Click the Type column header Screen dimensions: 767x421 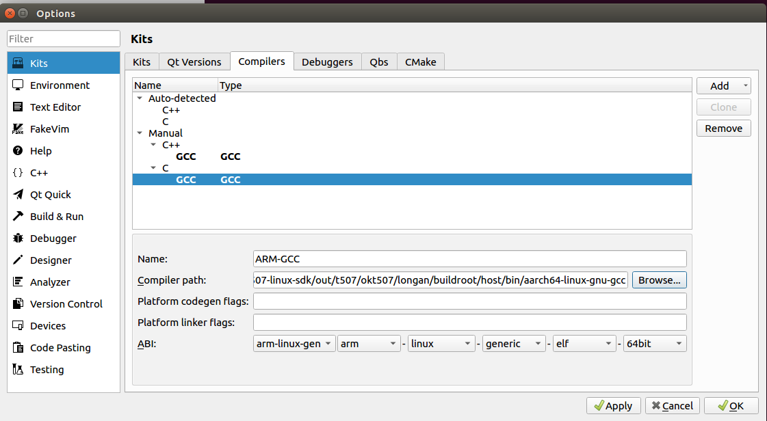pyautogui.click(x=455, y=85)
